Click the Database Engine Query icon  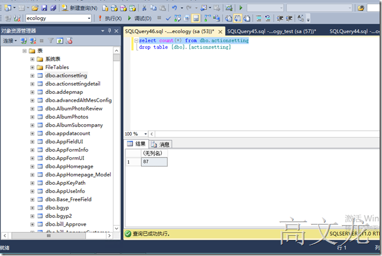105,8
